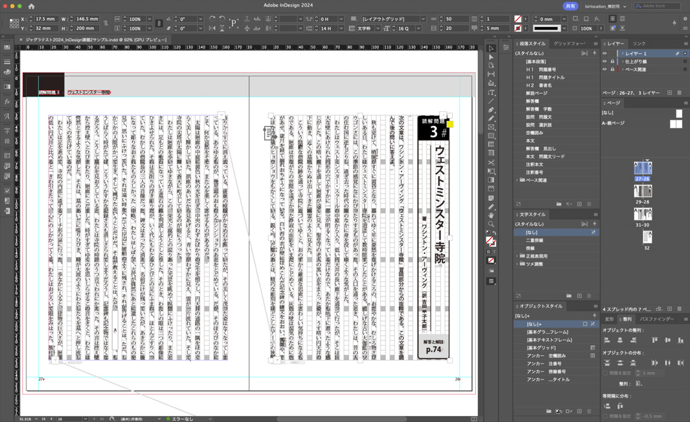The width and height of the screenshot is (690, 422).
Task: Apply 二重傍線 character style
Action: [556, 240]
